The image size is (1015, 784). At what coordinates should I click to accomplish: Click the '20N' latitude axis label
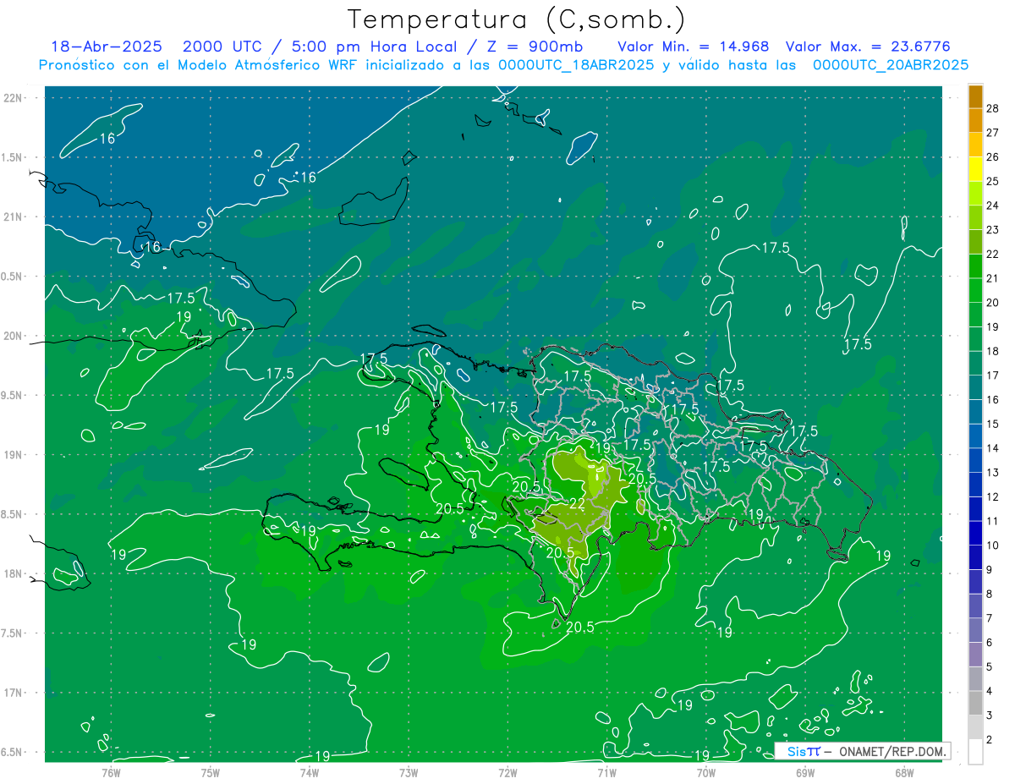[13, 336]
